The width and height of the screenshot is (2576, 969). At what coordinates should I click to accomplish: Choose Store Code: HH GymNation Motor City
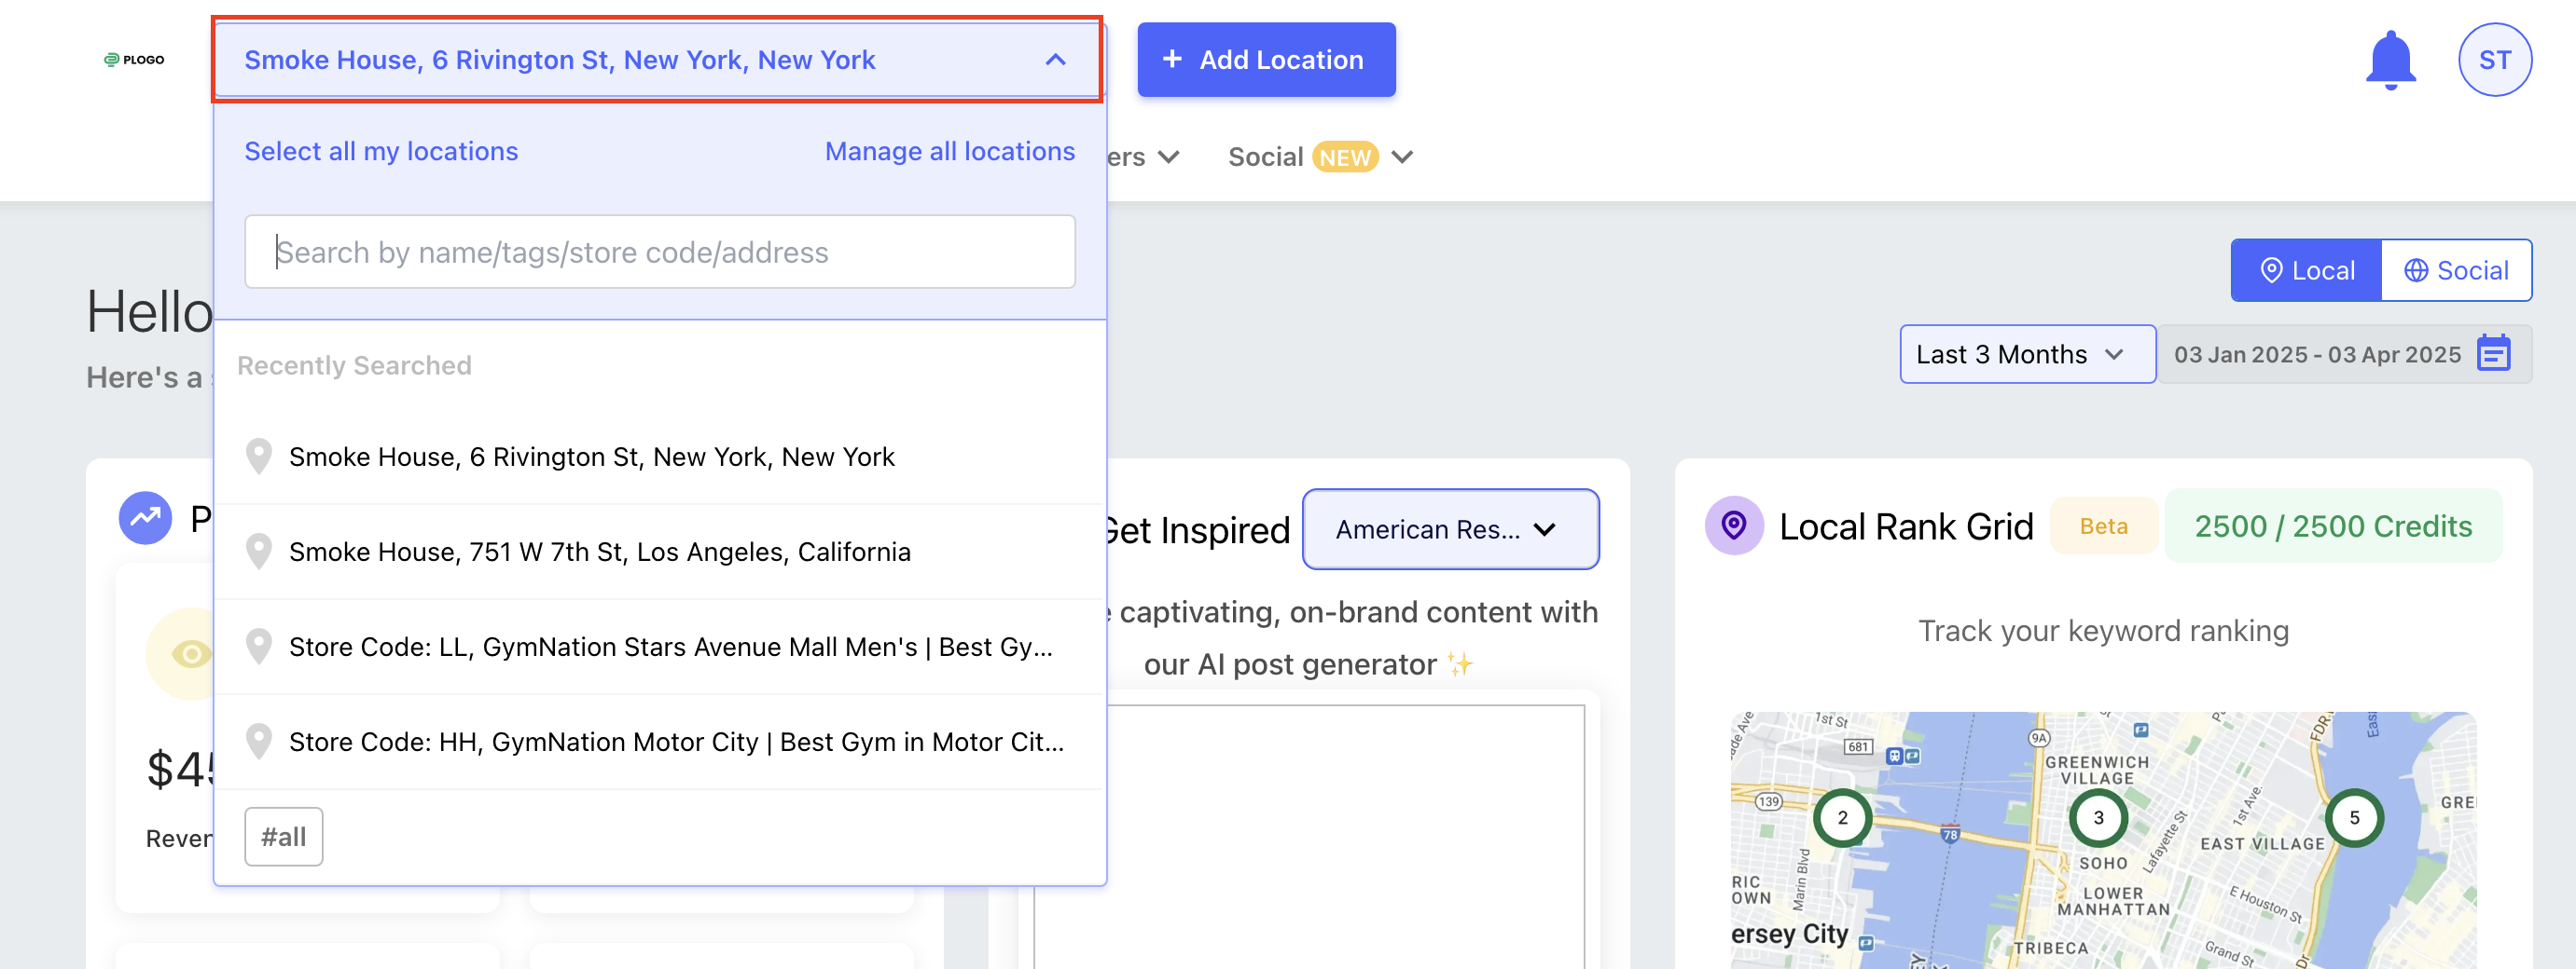tap(659, 742)
